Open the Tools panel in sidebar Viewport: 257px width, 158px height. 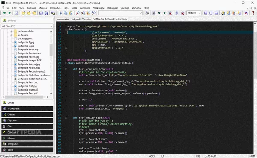[27, 150]
